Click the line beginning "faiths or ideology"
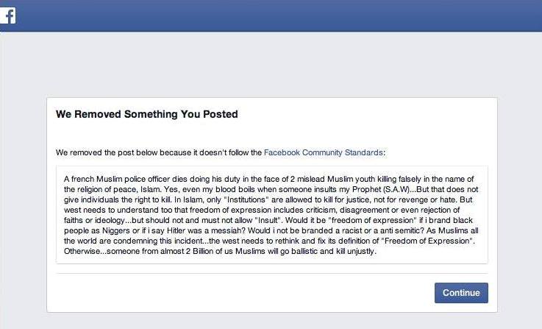Screen dimensions: 542x329 [x=268, y=220]
